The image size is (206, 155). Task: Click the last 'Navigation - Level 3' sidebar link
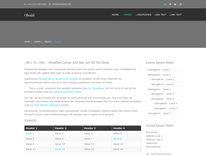point(166,108)
